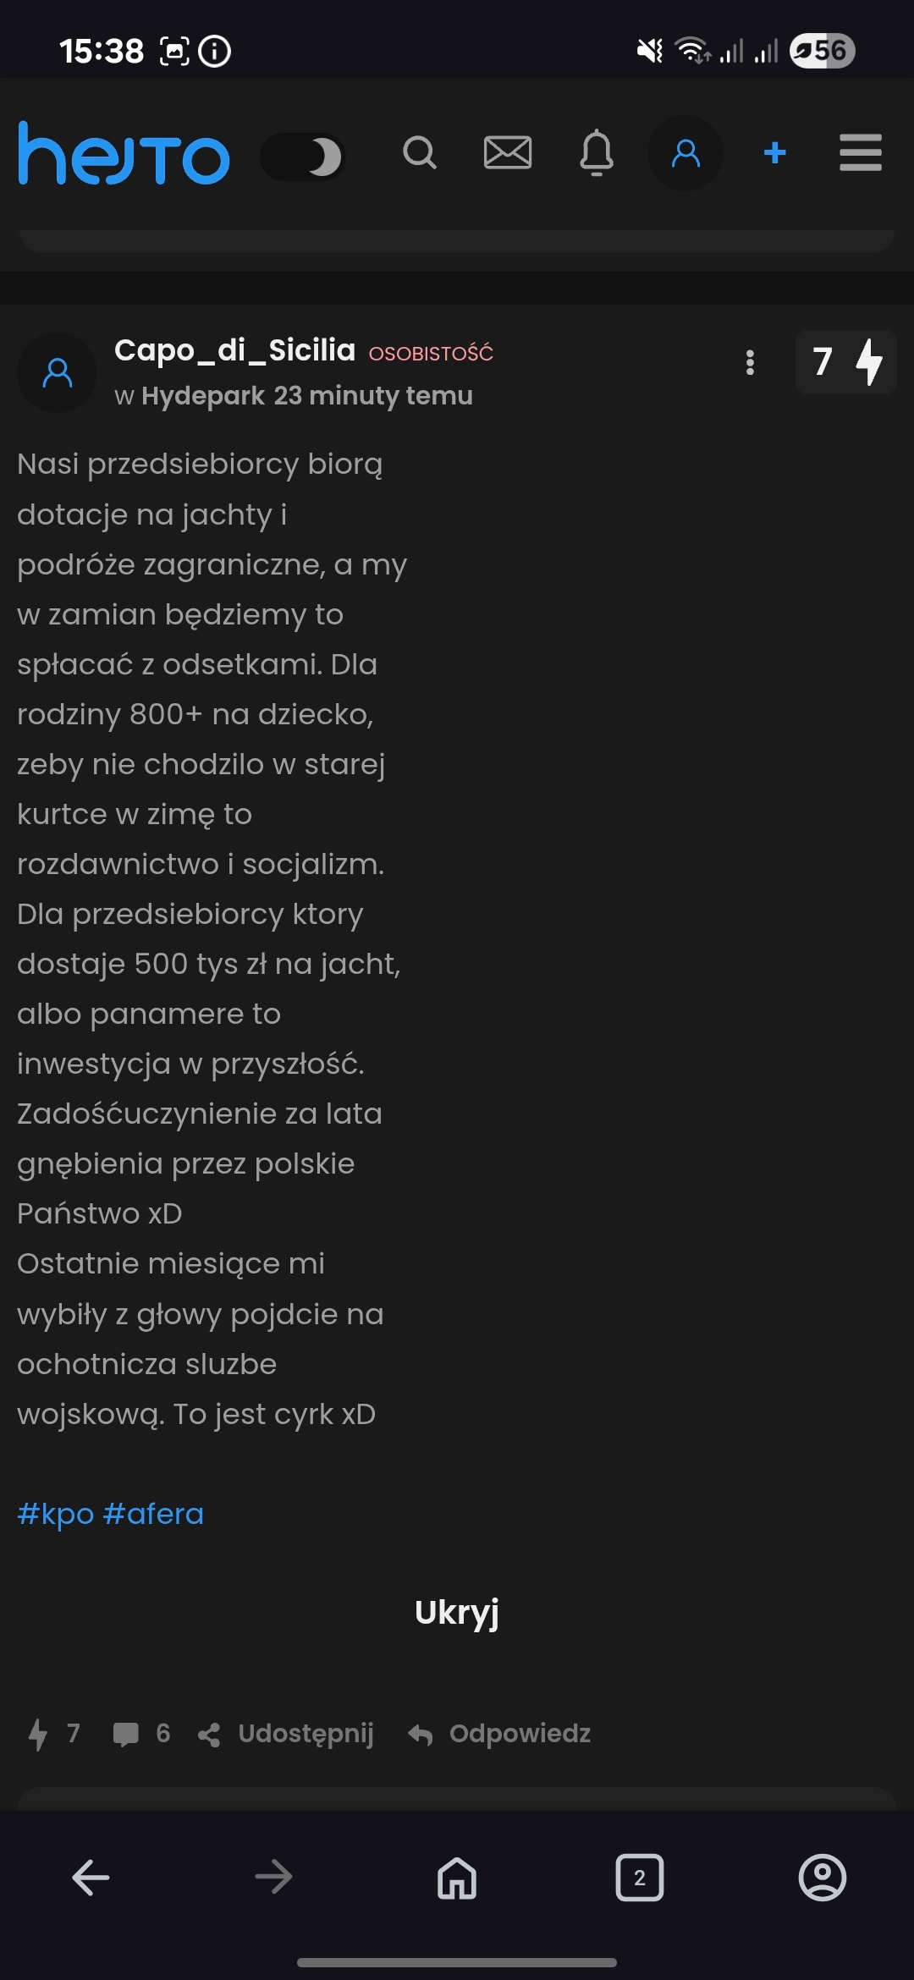Open the search magnifier icon

coord(419,153)
